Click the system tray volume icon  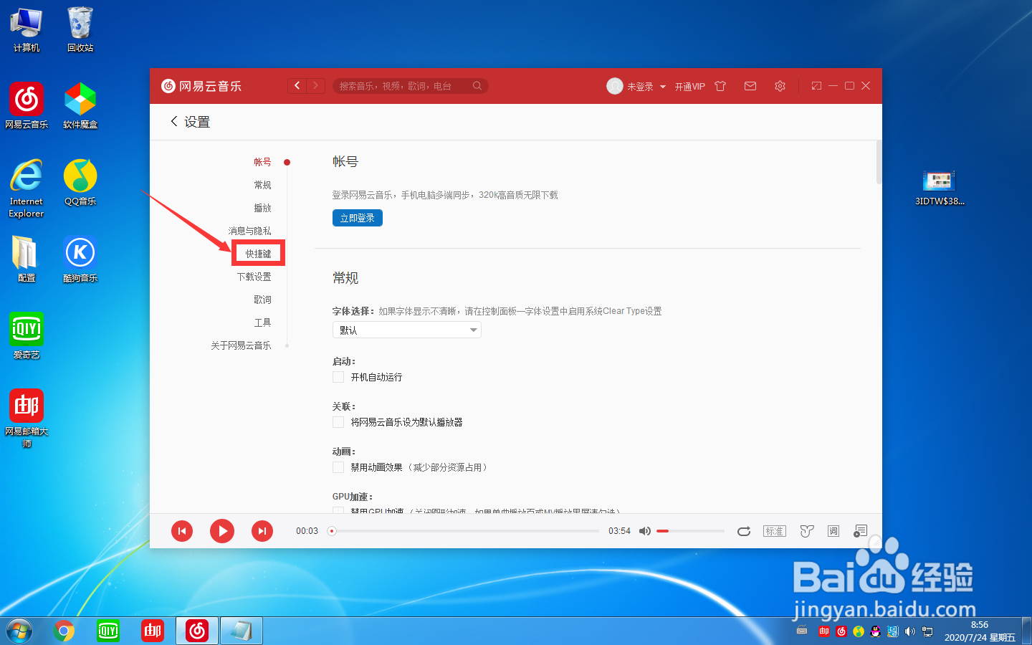pos(910,631)
